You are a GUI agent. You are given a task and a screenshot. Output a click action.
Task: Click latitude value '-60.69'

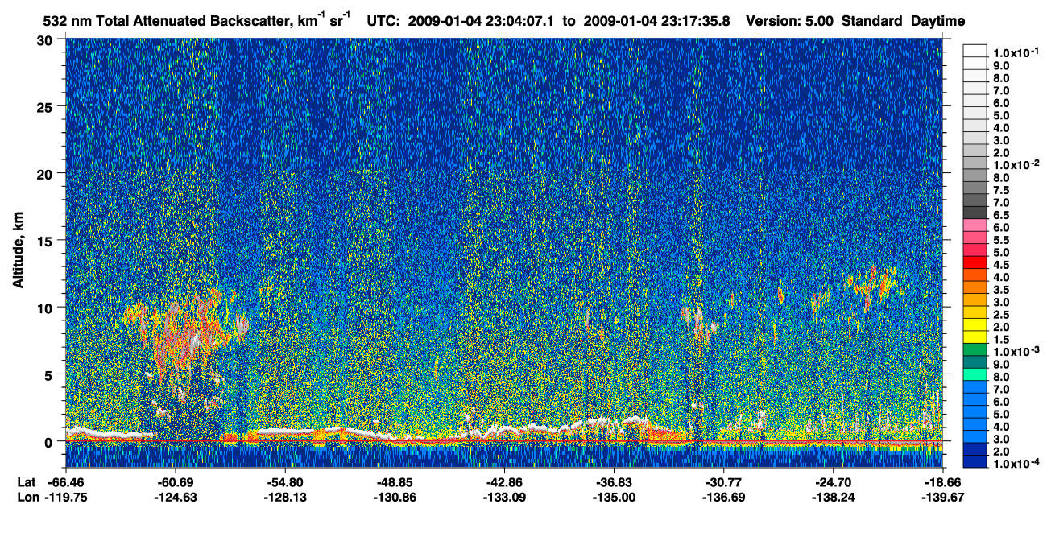pos(176,483)
